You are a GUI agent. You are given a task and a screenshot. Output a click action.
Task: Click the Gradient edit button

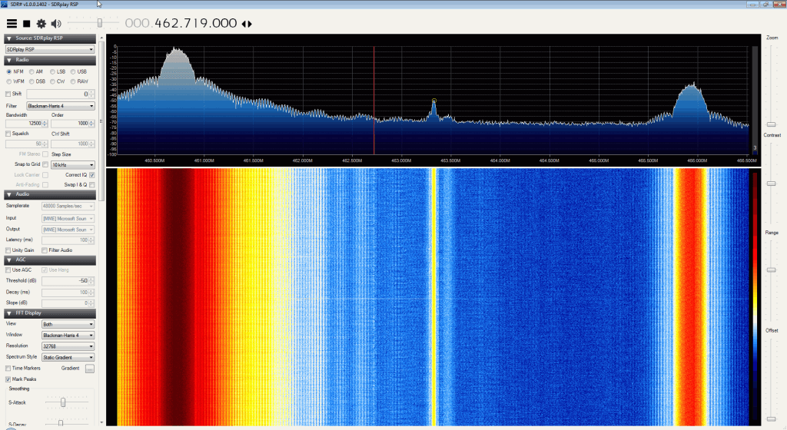click(89, 369)
